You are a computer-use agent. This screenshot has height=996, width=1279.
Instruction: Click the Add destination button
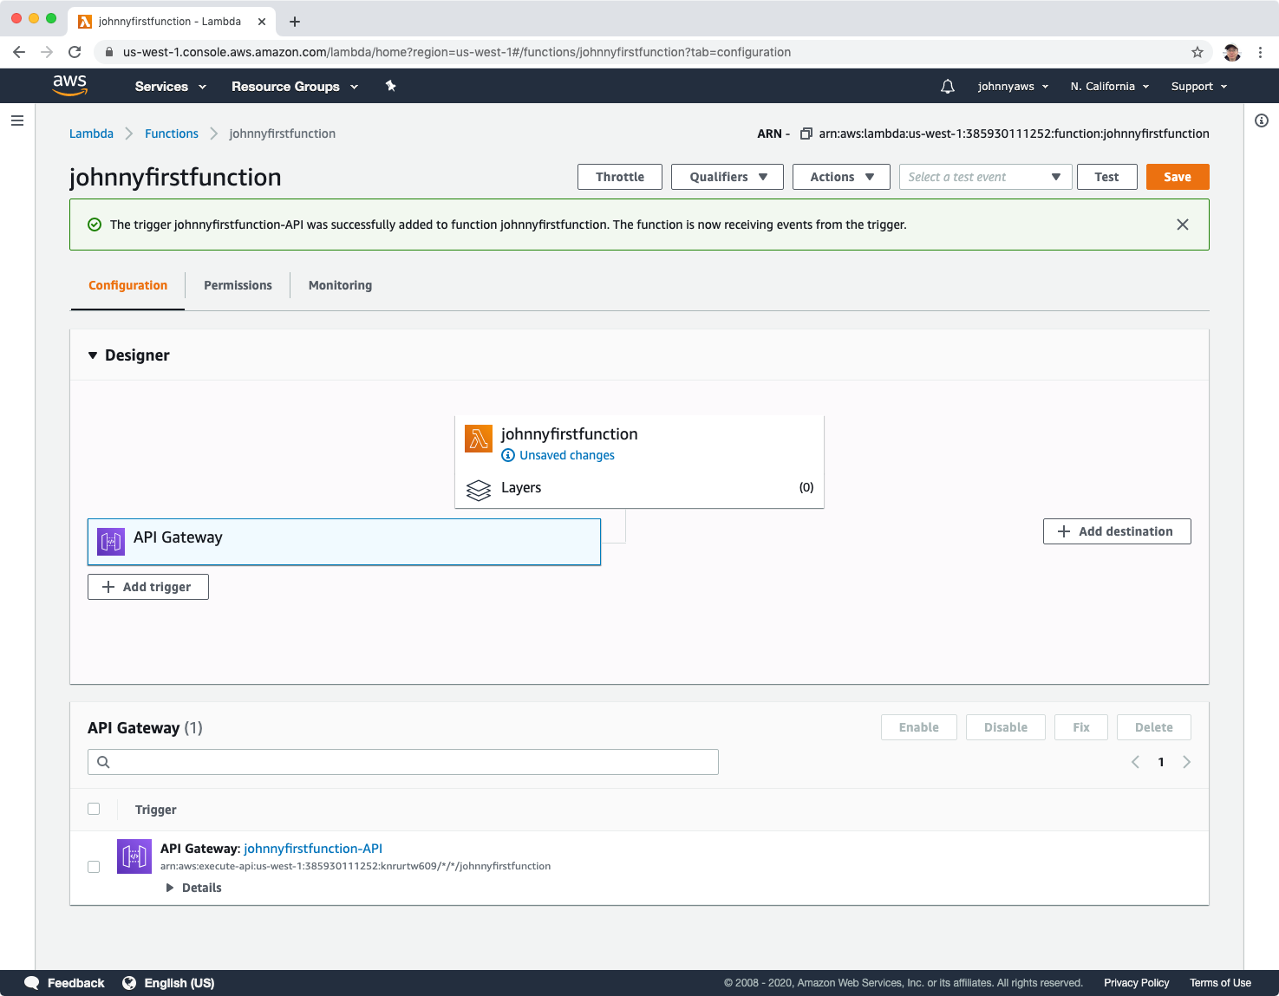pos(1117,531)
